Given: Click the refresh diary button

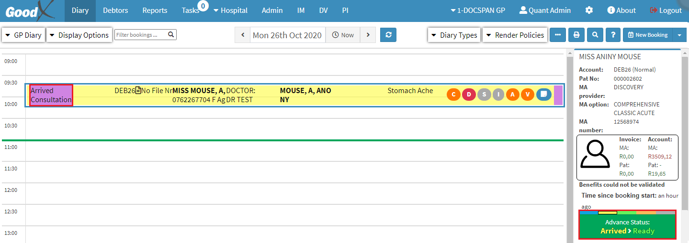Looking at the screenshot, I should click(388, 35).
